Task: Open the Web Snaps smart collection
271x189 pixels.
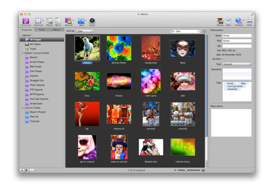Action: pos(42,66)
